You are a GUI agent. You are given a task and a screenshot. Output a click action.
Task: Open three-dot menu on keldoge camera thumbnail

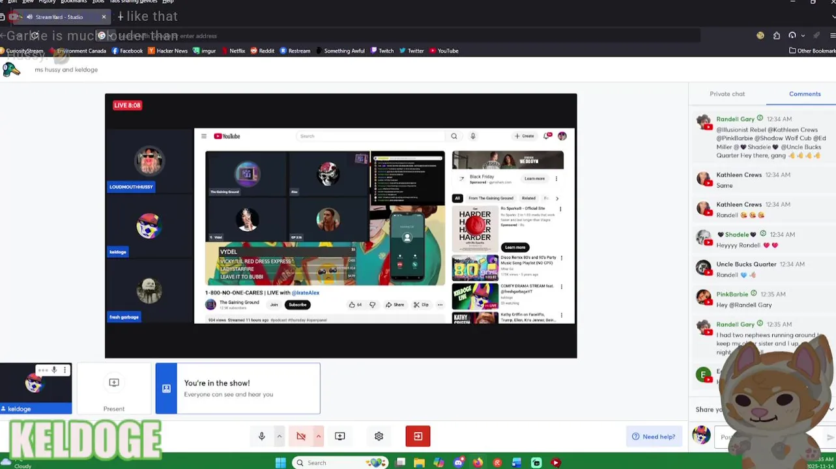click(x=65, y=370)
